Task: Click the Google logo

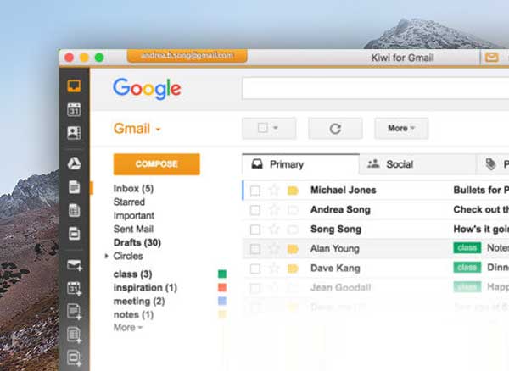Action: [x=147, y=89]
